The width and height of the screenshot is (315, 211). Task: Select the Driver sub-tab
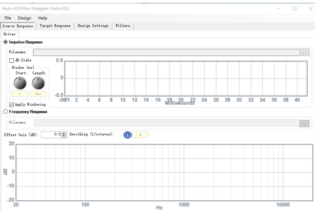[x=9, y=34]
